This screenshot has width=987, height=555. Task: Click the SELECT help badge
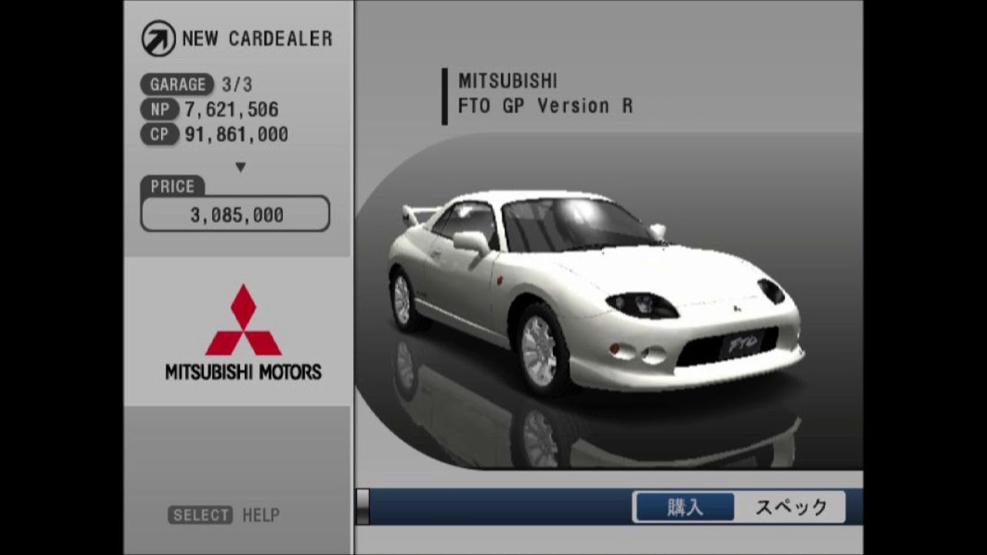pyautogui.click(x=200, y=515)
